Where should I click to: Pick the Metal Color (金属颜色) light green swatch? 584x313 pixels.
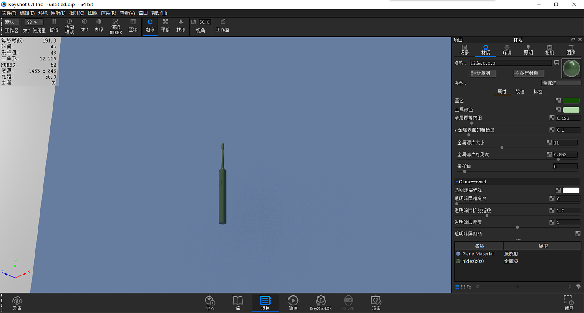click(571, 110)
